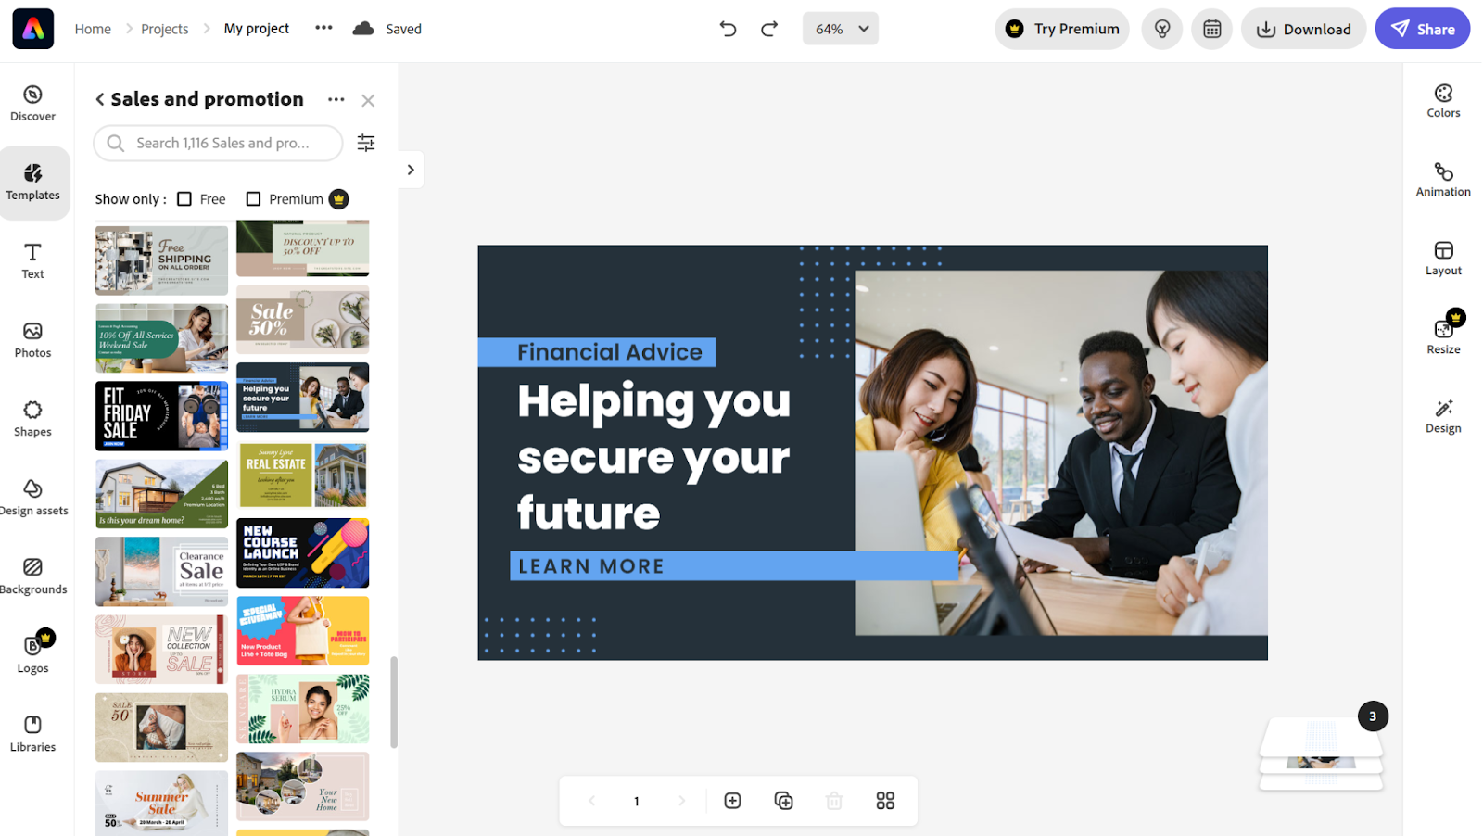Screen dimensions: 1483x836
Task: Select the Special Giveaway template
Action: [303, 630]
